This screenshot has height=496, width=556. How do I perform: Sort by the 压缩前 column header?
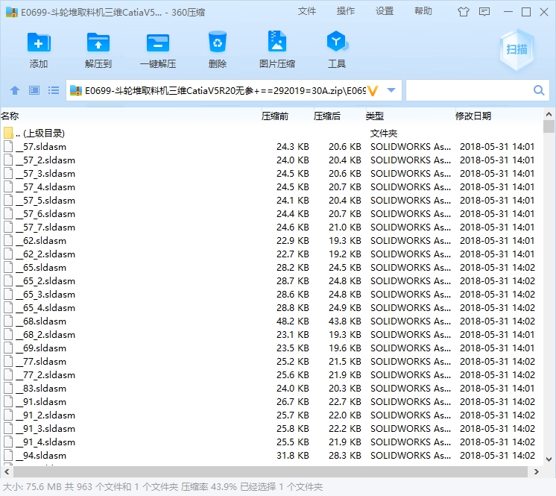pos(275,116)
